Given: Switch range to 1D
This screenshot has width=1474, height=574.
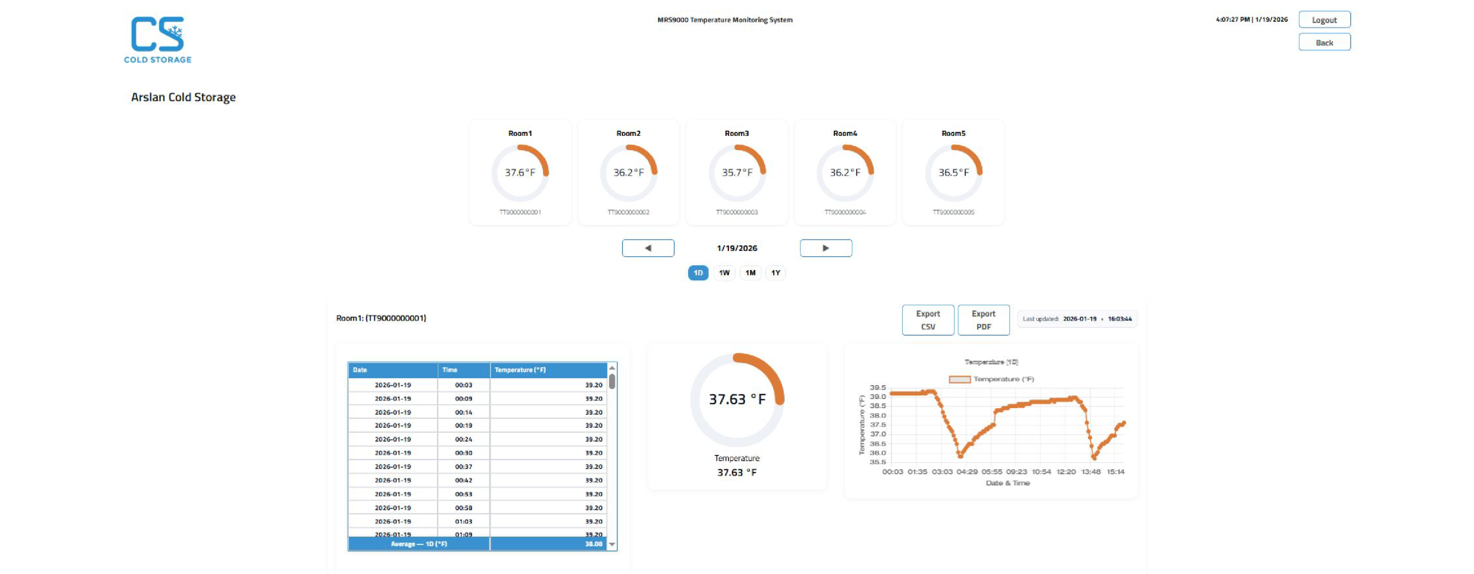Looking at the screenshot, I should tap(698, 273).
